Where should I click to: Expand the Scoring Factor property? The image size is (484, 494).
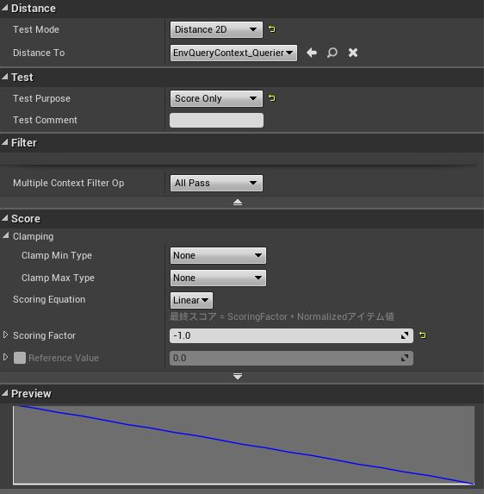point(5,335)
